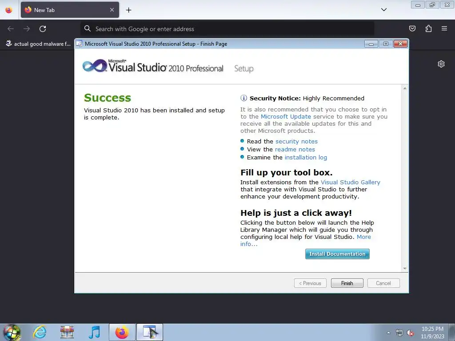
Task: Show hidden tray icons arrow
Action: click(388, 333)
